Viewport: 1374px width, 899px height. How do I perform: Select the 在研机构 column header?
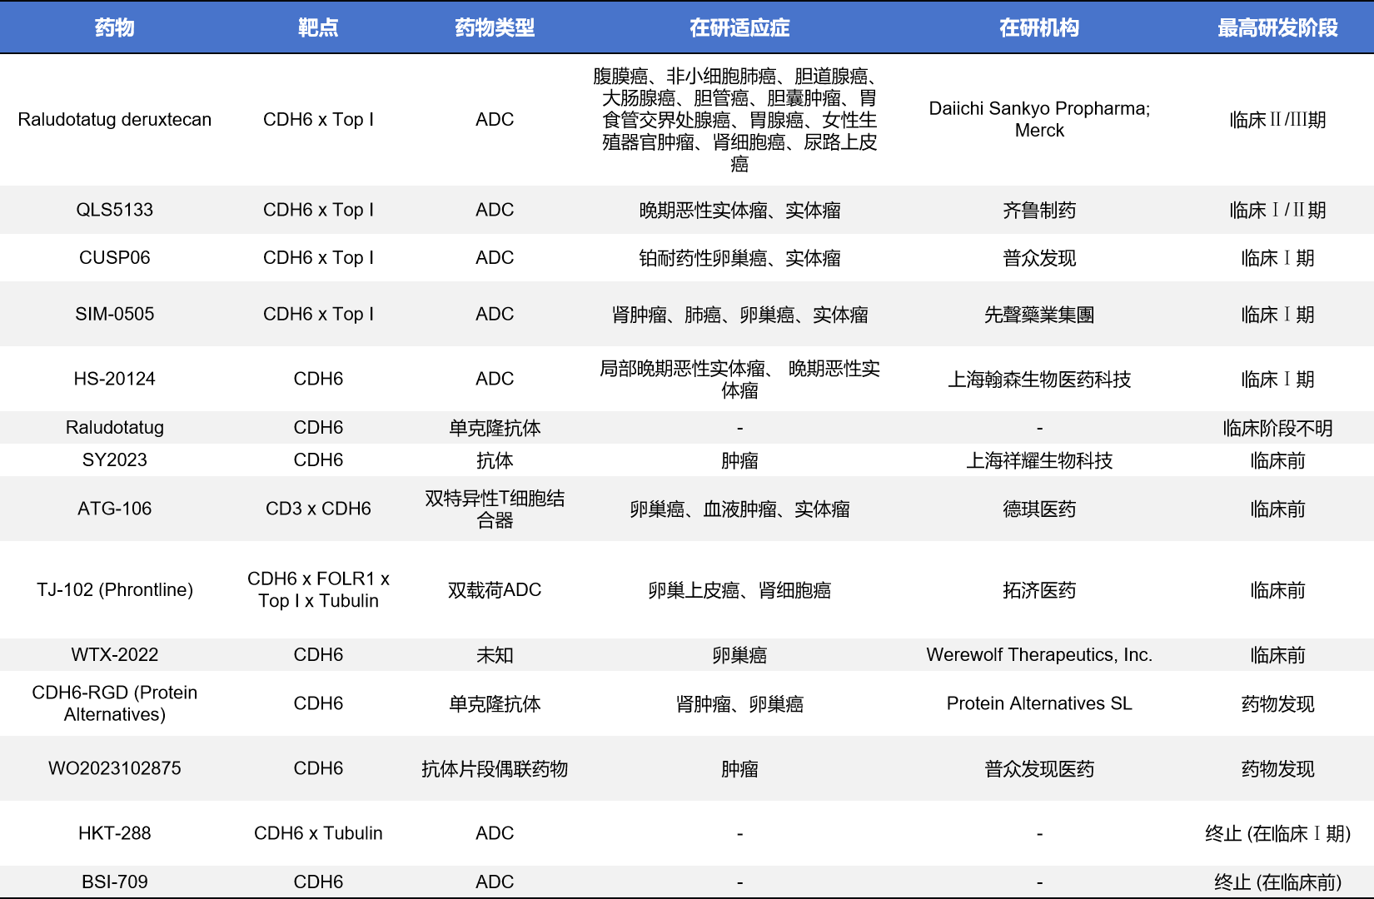[x=1039, y=27]
